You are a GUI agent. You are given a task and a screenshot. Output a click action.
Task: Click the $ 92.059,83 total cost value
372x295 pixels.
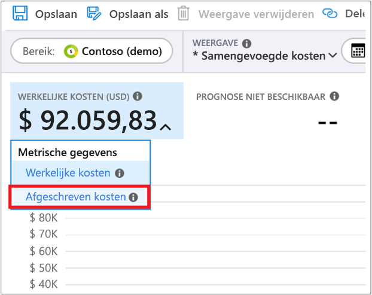88,120
